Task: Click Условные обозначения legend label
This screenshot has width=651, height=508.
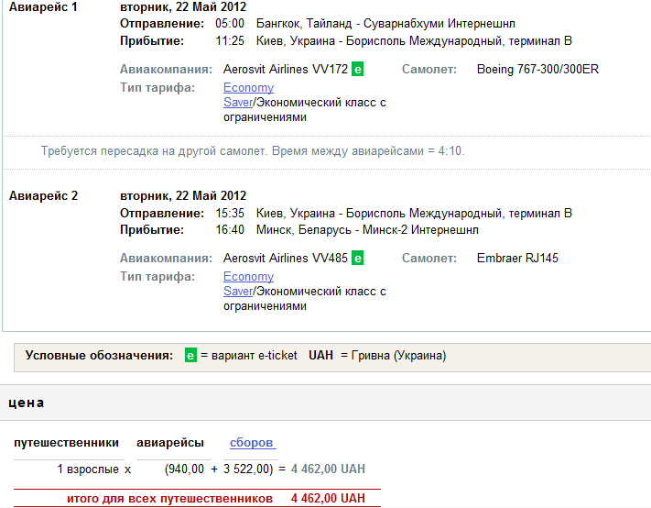Action: 99,356
